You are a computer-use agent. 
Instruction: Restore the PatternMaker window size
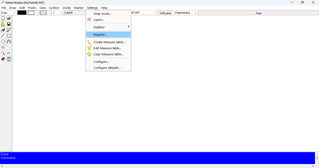302,2
